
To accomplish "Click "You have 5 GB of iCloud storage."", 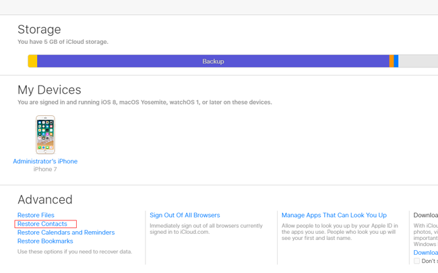I will (x=63, y=42).
